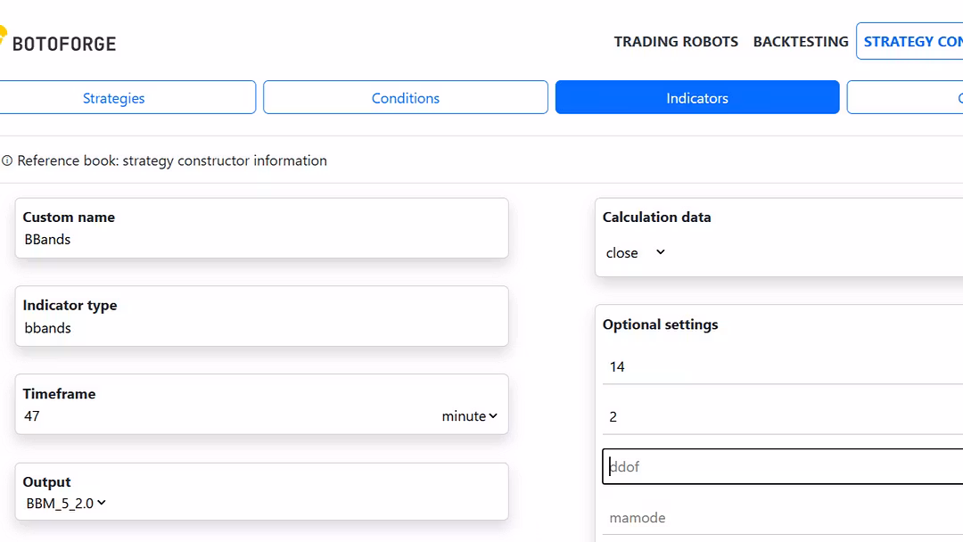Expand the Calculation data close dropdown

click(x=636, y=253)
